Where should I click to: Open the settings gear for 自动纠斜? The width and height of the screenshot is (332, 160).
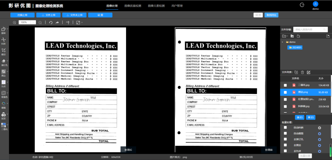319,128
